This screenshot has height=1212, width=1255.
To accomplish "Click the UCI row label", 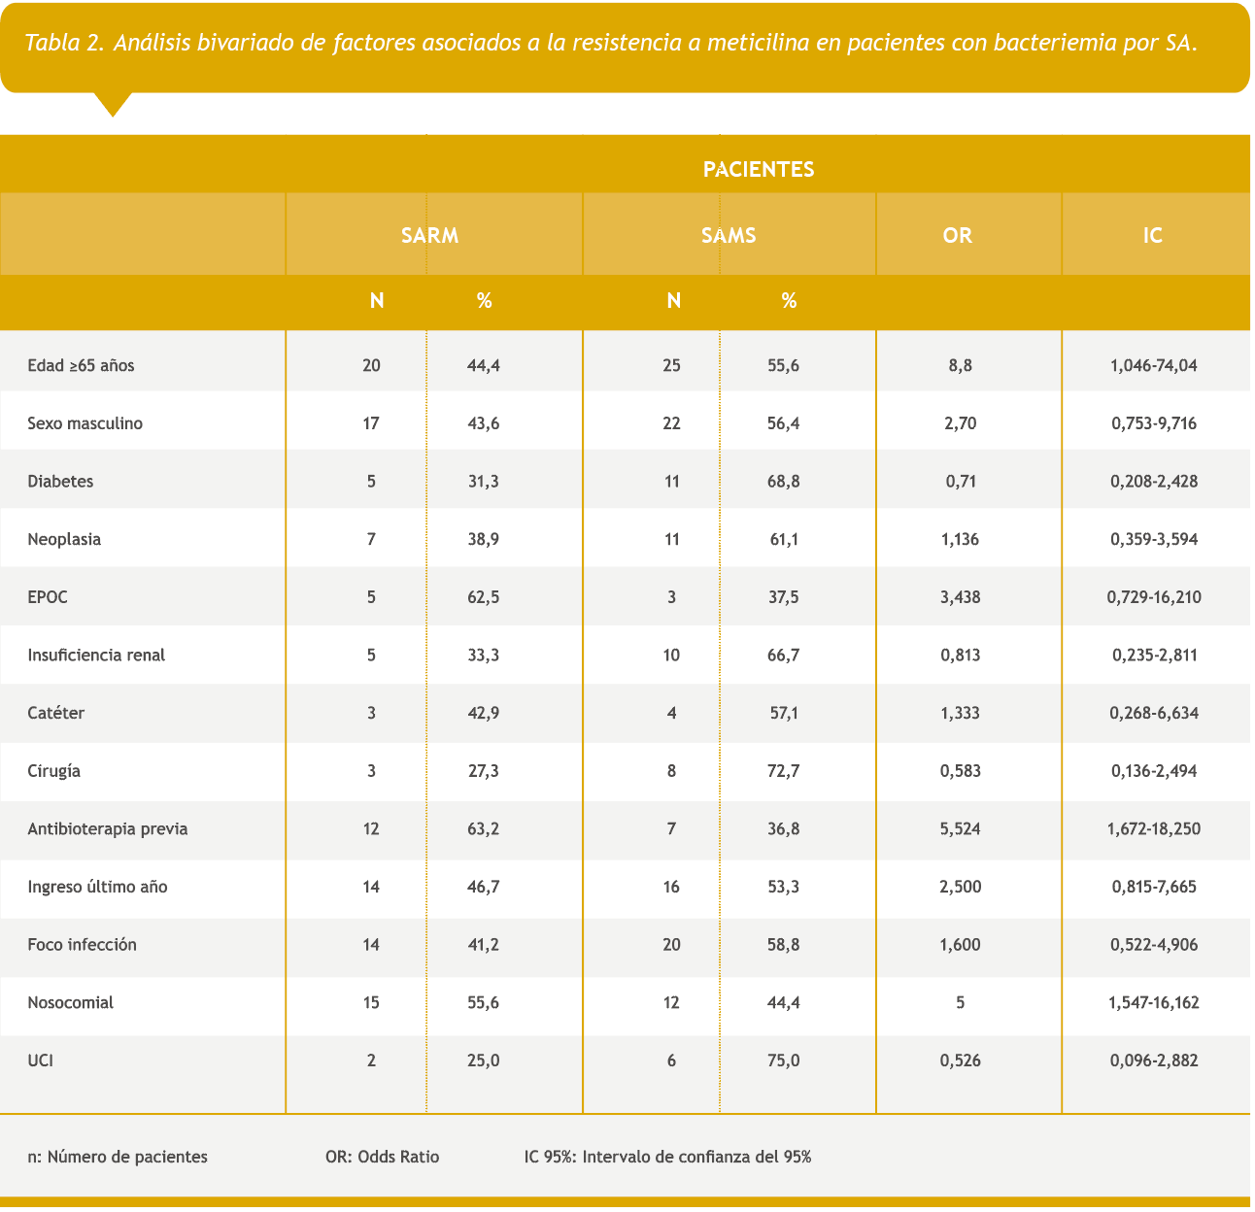I will tap(41, 1060).
